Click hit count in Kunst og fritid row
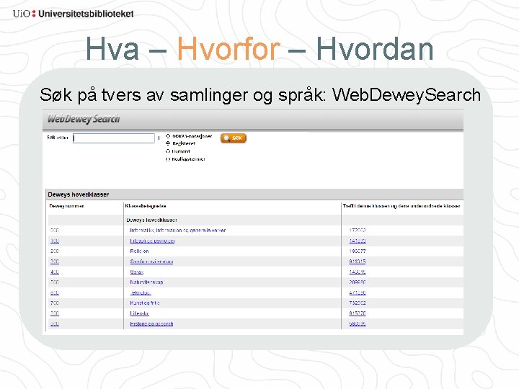The width and height of the screenshot is (519, 389). (358, 303)
